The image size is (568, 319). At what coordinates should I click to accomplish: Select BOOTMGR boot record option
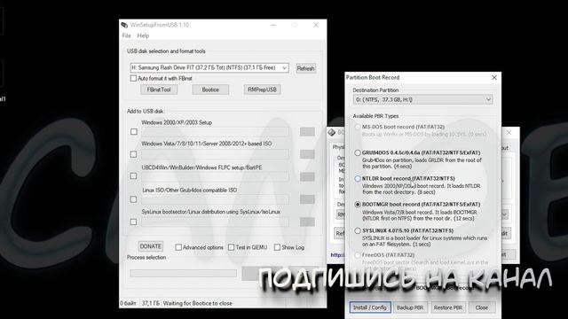pyautogui.click(x=358, y=205)
